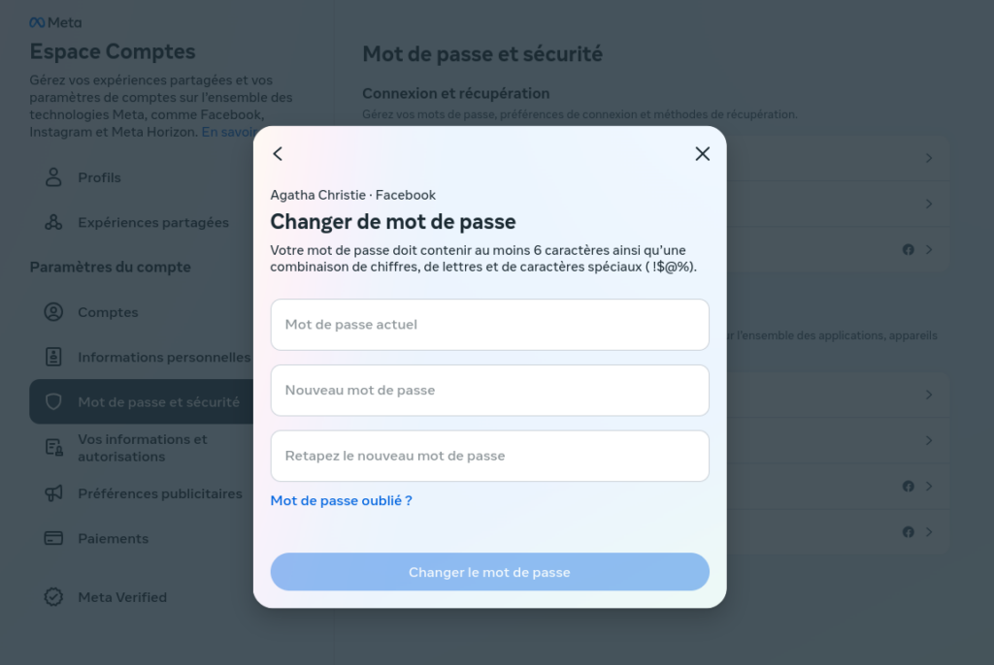This screenshot has width=994, height=665.
Task: Focus the Mot de passe actuel field
Action: tap(489, 325)
